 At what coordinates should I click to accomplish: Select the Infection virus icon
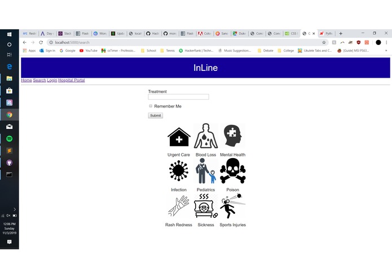point(178,171)
